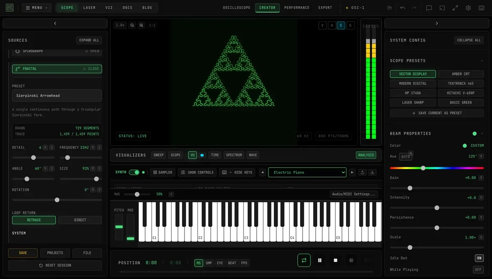This screenshot has height=279, width=492.
Task: Click the download preset icon
Action: click(372, 172)
